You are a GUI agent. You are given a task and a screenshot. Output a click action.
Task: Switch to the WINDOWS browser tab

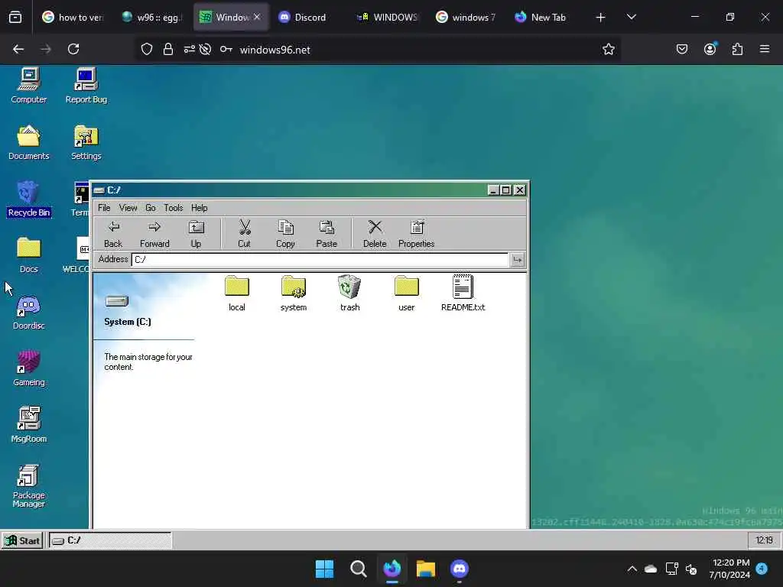pos(387,18)
